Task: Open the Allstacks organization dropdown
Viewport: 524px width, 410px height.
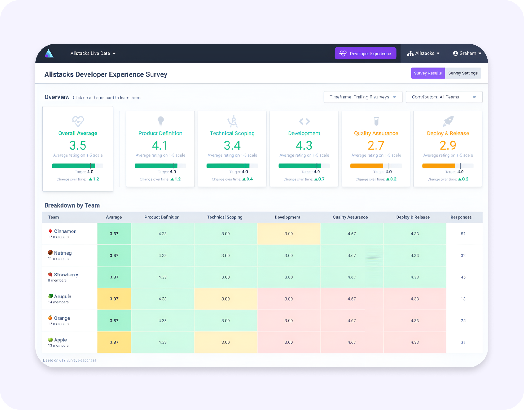Action: click(423, 54)
